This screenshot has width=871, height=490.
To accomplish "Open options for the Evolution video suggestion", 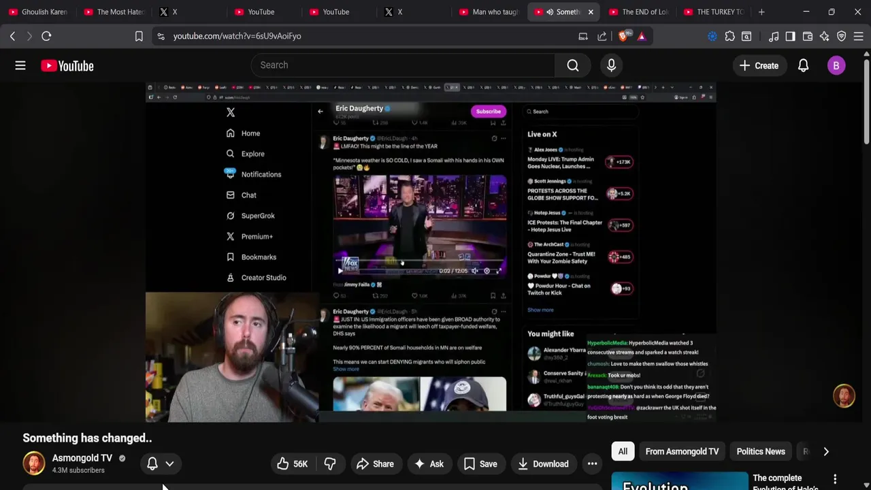I will (835, 480).
